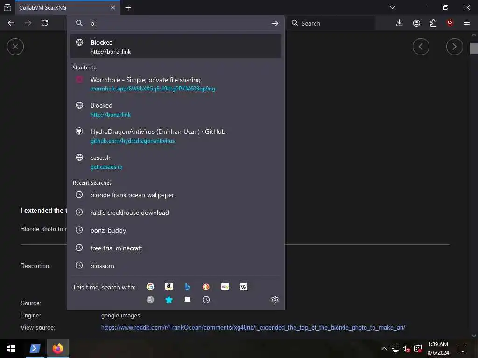Search in History clock icon

(206, 300)
